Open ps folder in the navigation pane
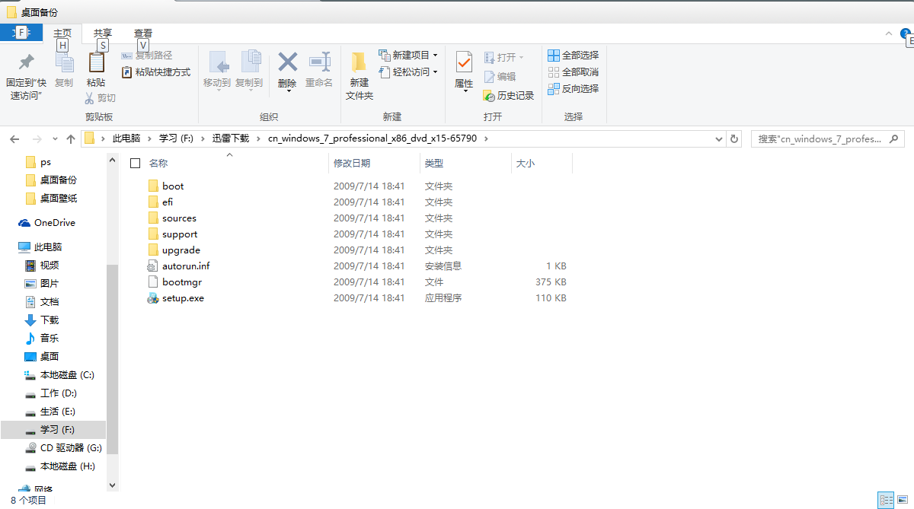The height and width of the screenshot is (509, 914). (x=46, y=162)
